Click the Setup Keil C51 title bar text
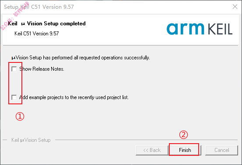Viewport: 242px width, 165px height. click(39, 7)
